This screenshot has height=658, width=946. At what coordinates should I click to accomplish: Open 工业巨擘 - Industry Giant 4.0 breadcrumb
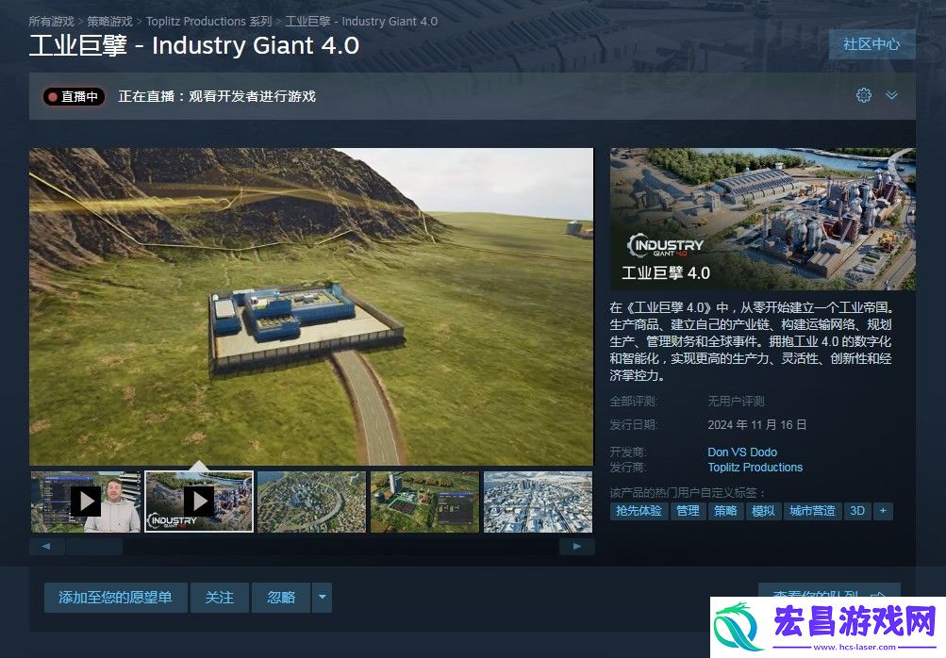[361, 21]
